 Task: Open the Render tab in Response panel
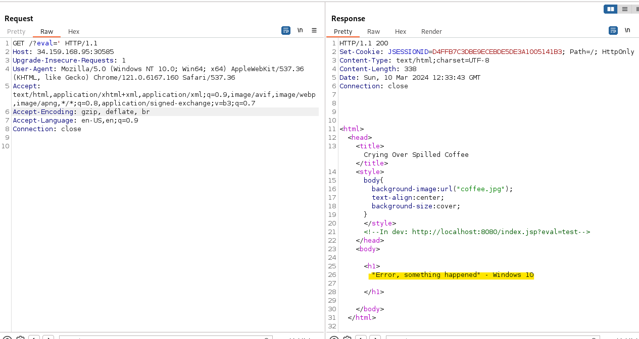pos(431,32)
